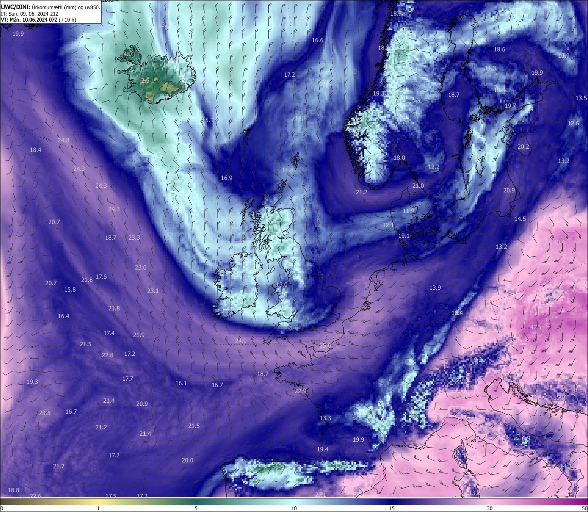The width and height of the screenshot is (588, 512).
Task: Click the 22.9 value label
Action: click(300, 391)
